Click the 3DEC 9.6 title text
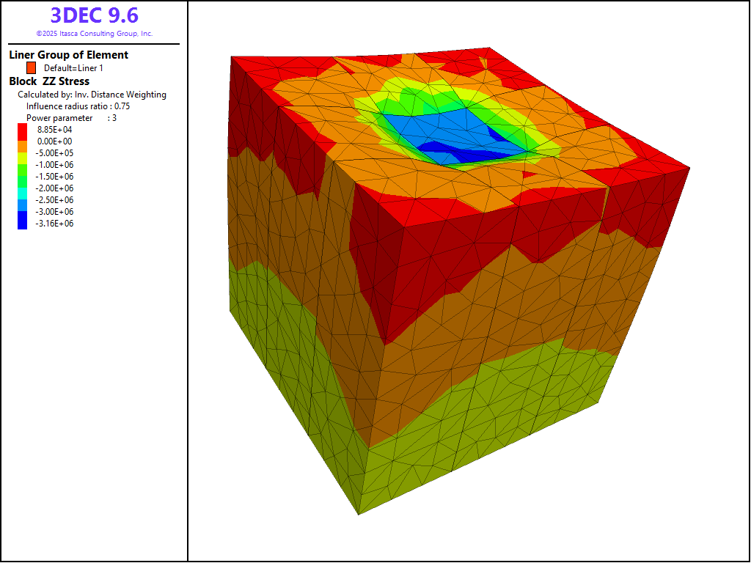751x563 pixels. pos(94,15)
